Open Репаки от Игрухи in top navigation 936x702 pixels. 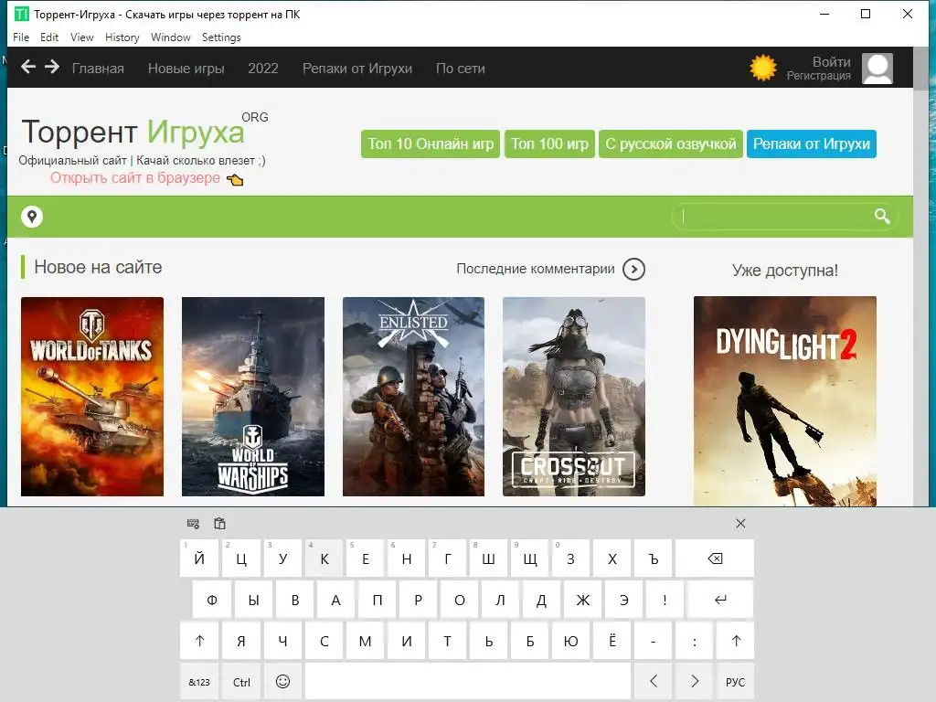click(357, 68)
